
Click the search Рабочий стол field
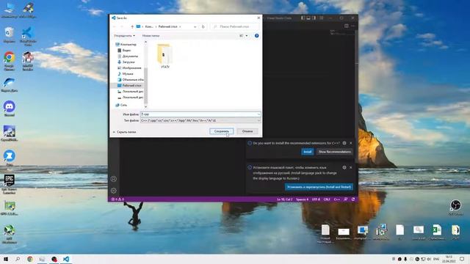(x=235, y=26)
